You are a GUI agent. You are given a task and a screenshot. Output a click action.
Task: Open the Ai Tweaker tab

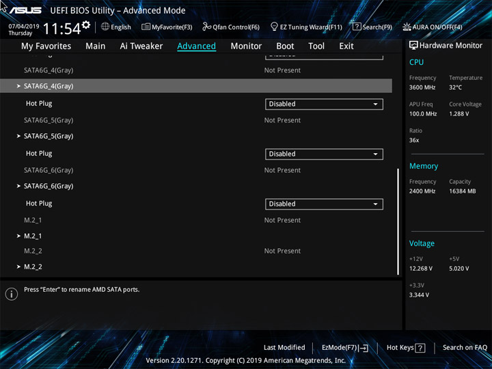141,46
